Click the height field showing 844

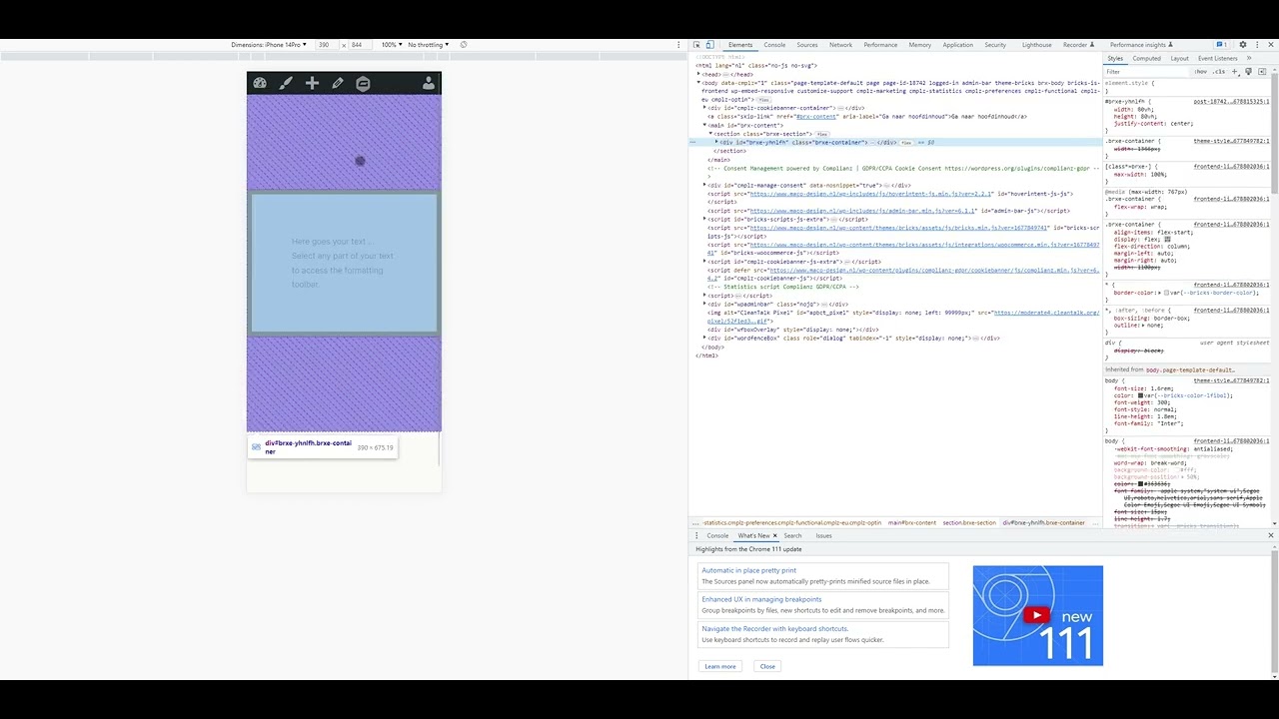tap(360, 45)
